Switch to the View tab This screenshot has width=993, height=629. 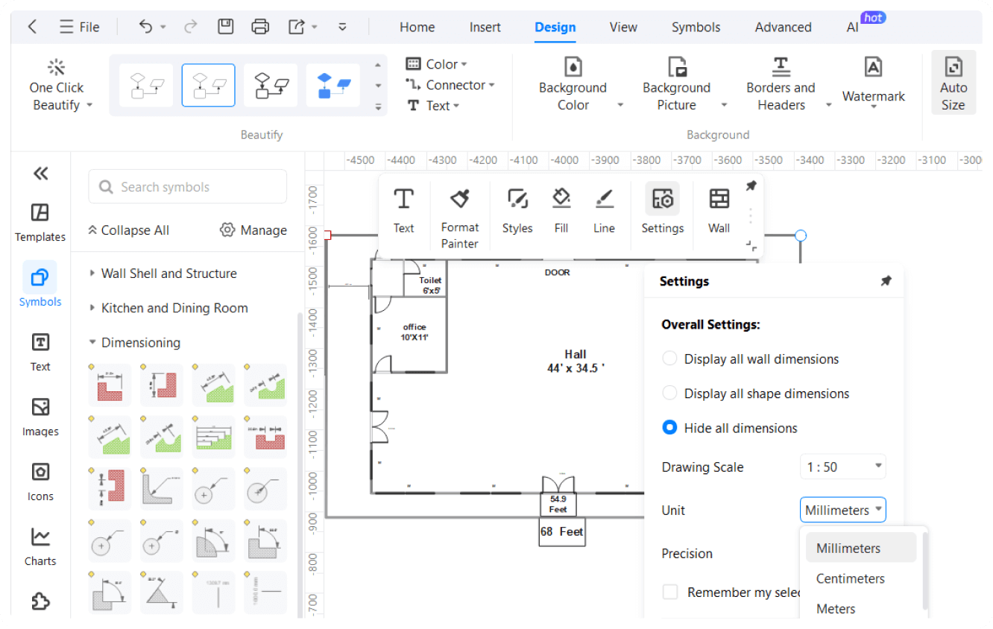click(x=623, y=28)
